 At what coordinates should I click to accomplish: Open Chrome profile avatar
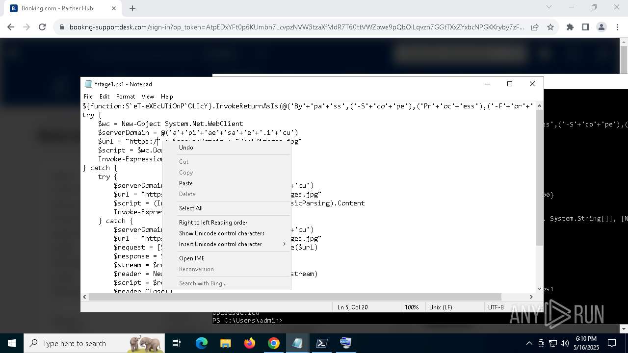click(x=602, y=27)
